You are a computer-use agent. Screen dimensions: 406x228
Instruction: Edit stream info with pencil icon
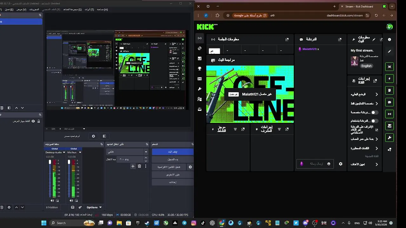pyautogui.click(x=374, y=40)
